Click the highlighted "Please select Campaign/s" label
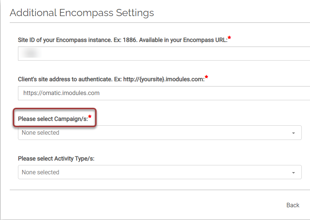Viewport: 310px width, 220px height. click(x=53, y=119)
